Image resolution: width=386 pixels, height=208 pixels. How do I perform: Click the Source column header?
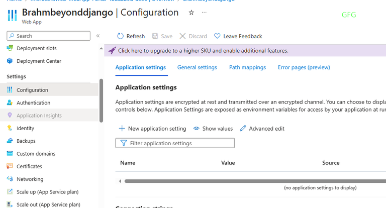coord(331,163)
